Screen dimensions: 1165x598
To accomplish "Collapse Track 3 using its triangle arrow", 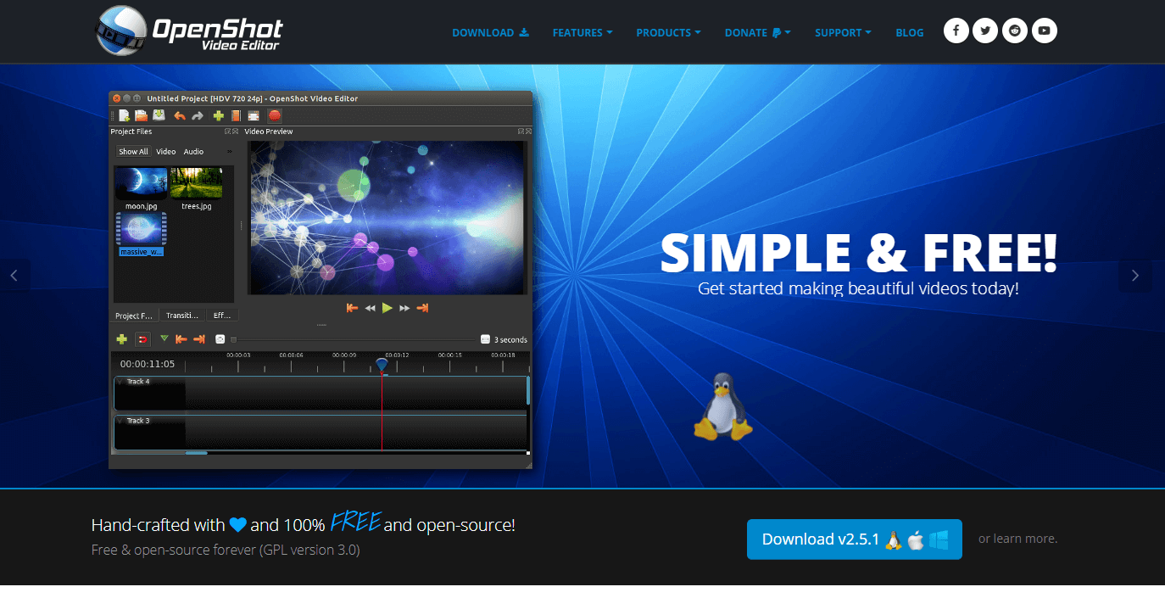I will 120,421.
